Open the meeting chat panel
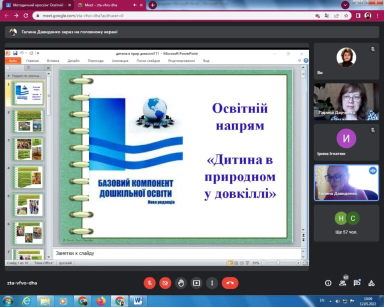384x307 pixels. tap(357, 283)
